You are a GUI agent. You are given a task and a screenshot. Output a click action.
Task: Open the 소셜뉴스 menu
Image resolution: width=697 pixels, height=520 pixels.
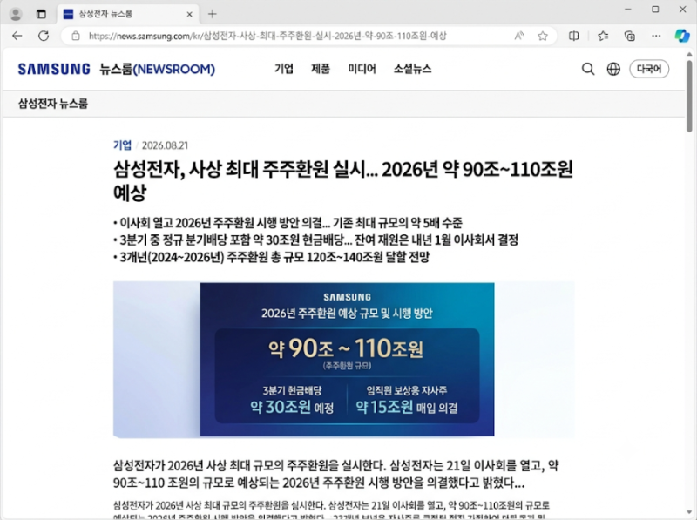(412, 69)
